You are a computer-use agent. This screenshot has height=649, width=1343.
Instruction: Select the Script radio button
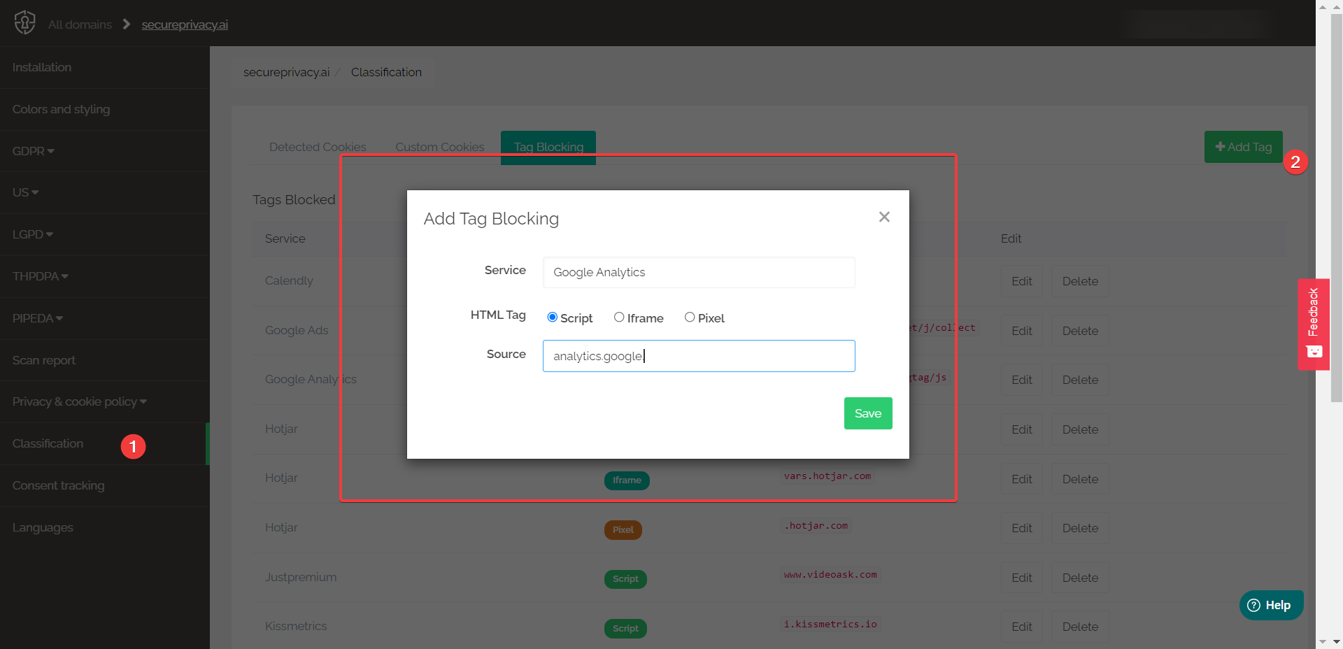(552, 317)
